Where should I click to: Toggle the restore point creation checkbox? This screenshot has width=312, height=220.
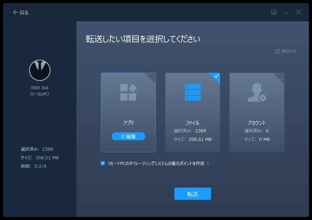(x=103, y=163)
